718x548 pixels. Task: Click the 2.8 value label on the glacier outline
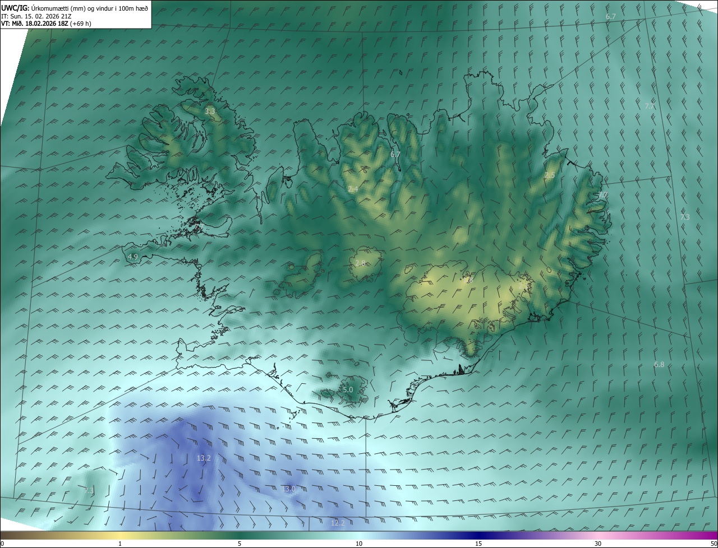[x=360, y=263]
